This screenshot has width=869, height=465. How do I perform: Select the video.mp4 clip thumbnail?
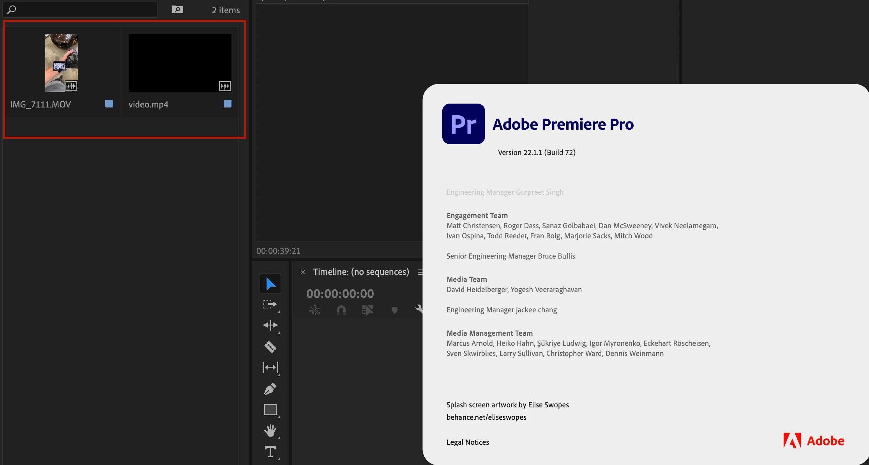[x=180, y=63]
